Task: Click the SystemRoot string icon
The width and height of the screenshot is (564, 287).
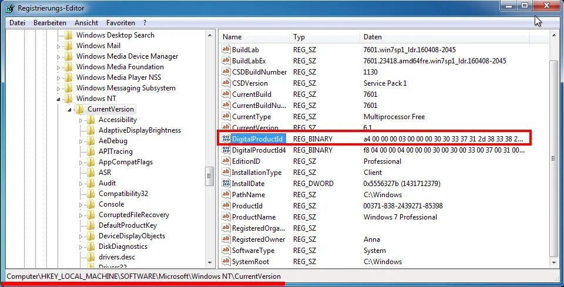Action: coord(226,262)
